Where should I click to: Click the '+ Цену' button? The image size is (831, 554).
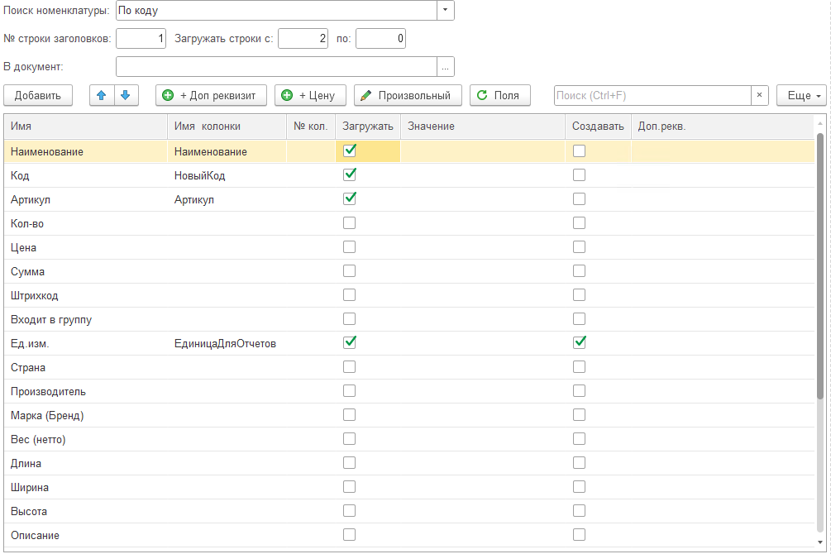coord(310,95)
